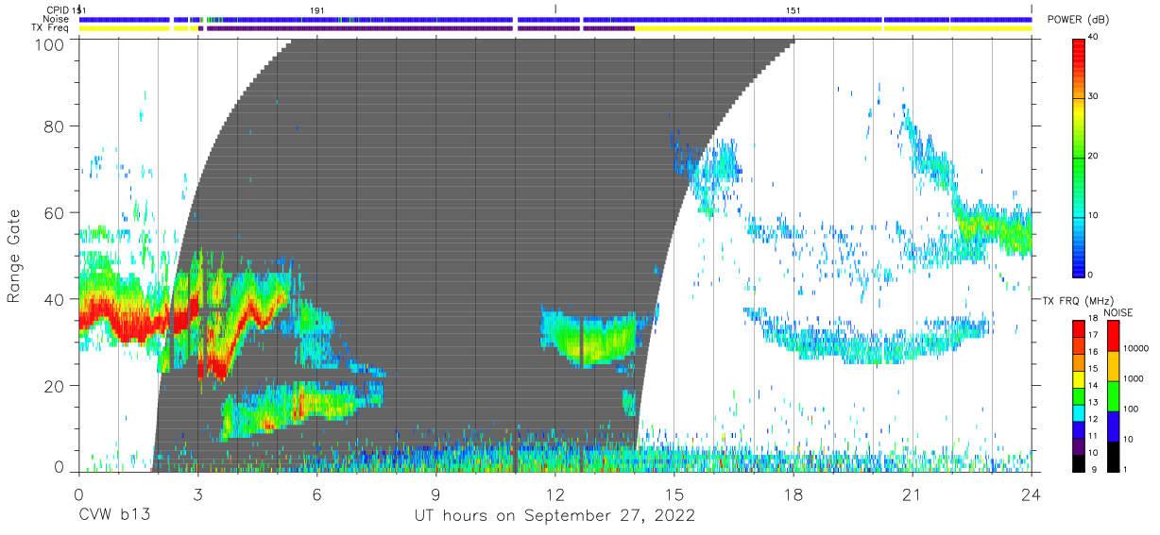Screen dimensions: 1160x535
Task: Click the green echo patch at hour 13
Action: coord(593,340)
